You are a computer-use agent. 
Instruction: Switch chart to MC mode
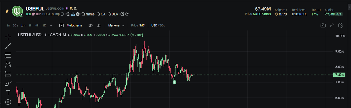coord(142,25)
